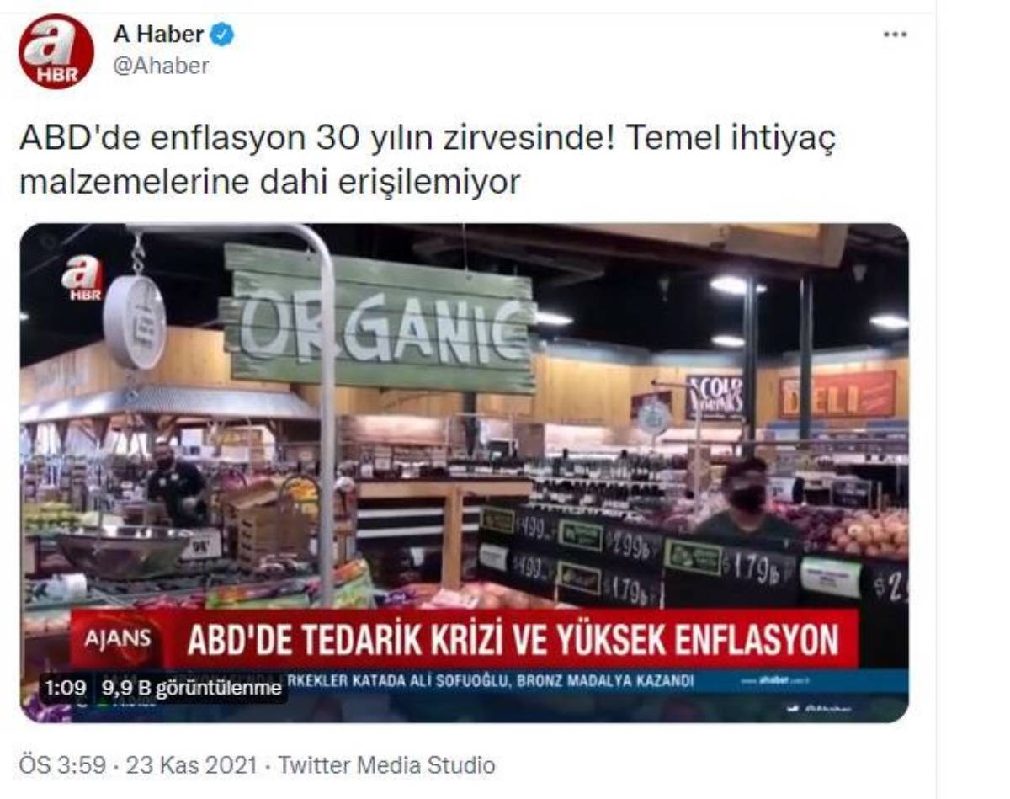The width and height of the screenshot is (1010, 799).
Task: Visit the @Ahaber handle link
Action: [x=161, y=66]
